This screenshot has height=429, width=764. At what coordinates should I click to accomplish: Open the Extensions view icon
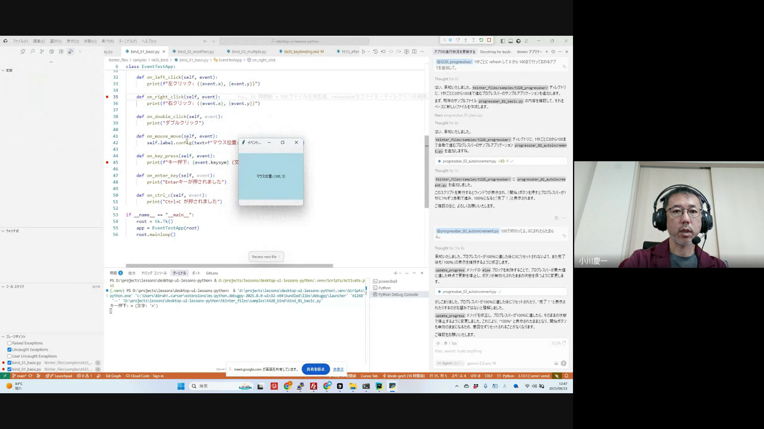coord(61,51)
